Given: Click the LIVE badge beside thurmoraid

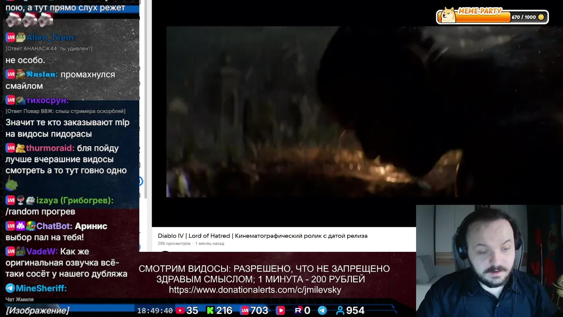Looking at the screenshot, I should point(11,148).
